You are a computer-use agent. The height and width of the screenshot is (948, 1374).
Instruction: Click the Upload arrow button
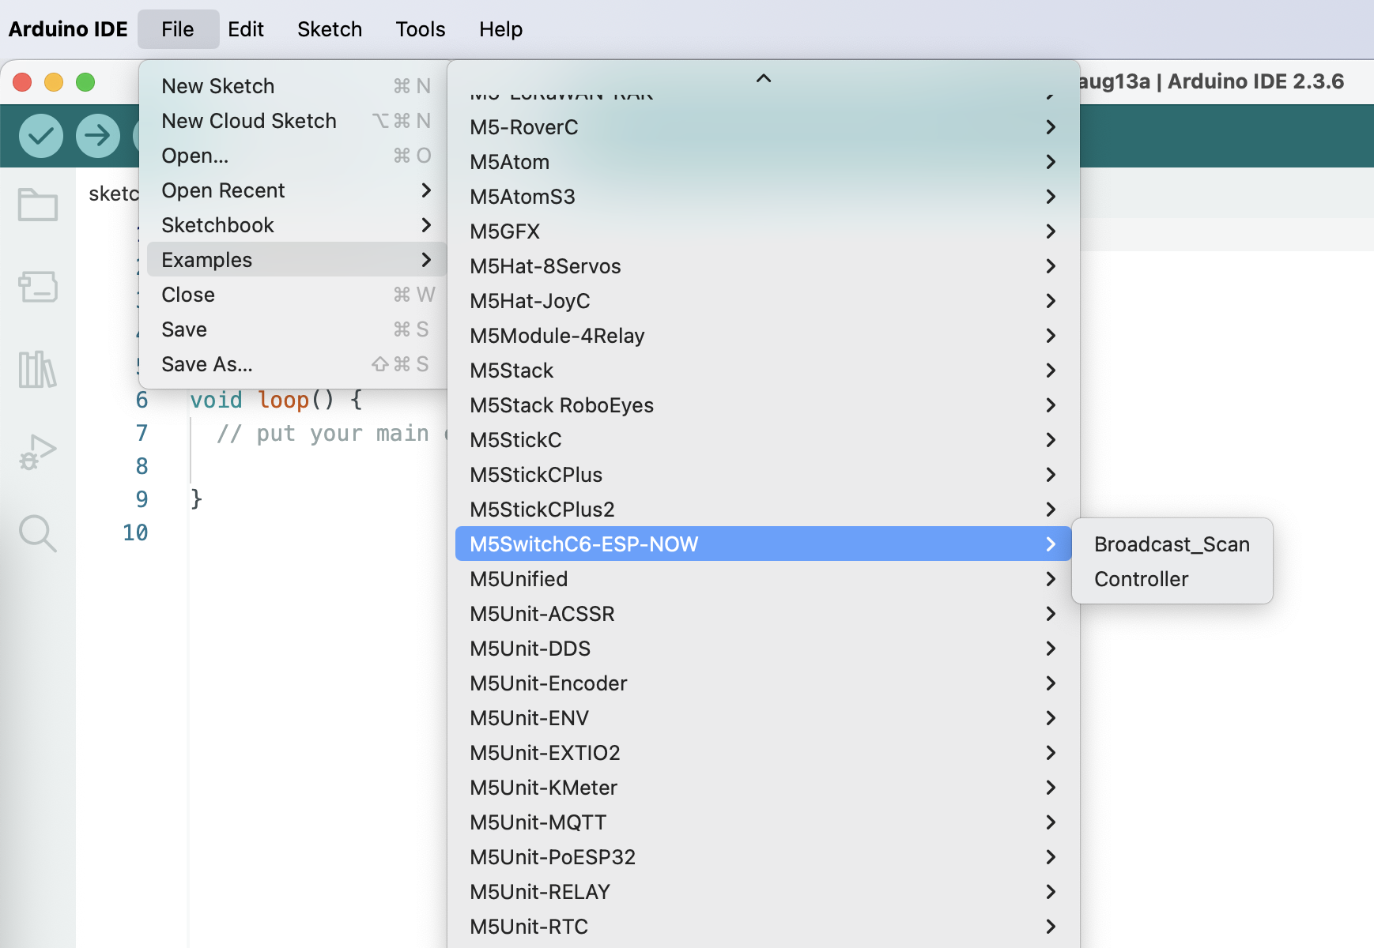click(x=98, y=136)
